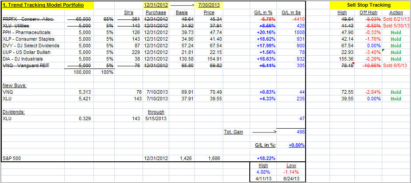Click the 65,000 allocation amount cell
The height and width of the screenshot is (183, 411).
(x=79, y=19)
